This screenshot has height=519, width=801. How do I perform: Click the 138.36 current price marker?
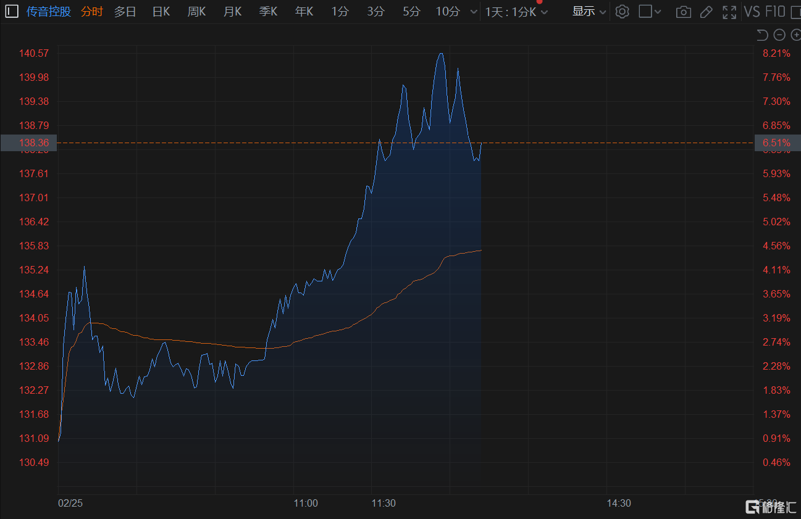pyautogui.click(x=28, y=143)
